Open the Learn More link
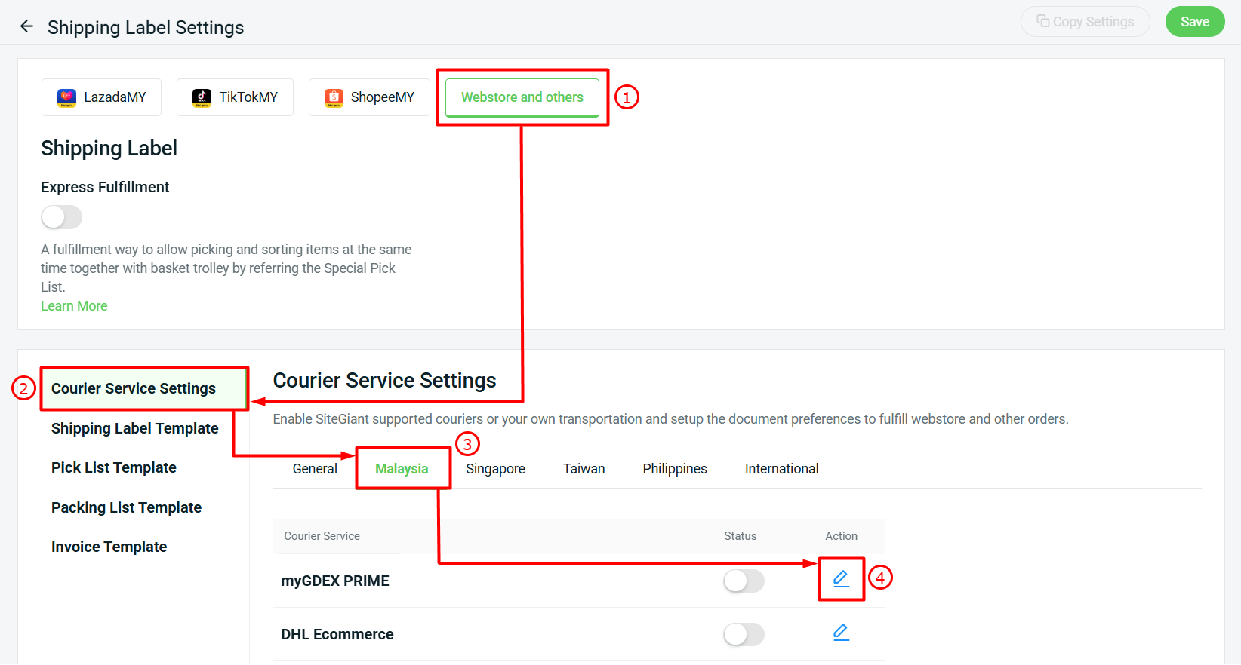The height and width of the screenshot is (665, 1241). coord(73,305)
